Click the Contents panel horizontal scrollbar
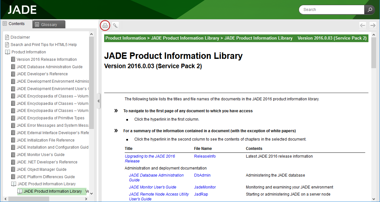380x202 pixels. [x=29, y=199]
